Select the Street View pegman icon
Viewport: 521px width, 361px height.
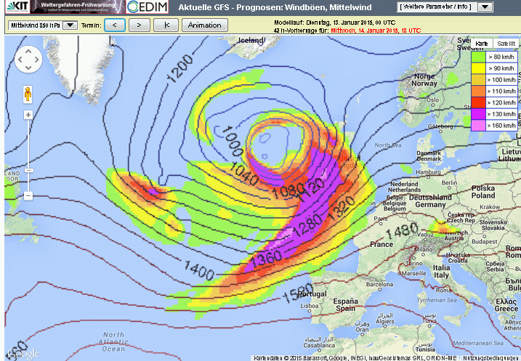point(28,94)
